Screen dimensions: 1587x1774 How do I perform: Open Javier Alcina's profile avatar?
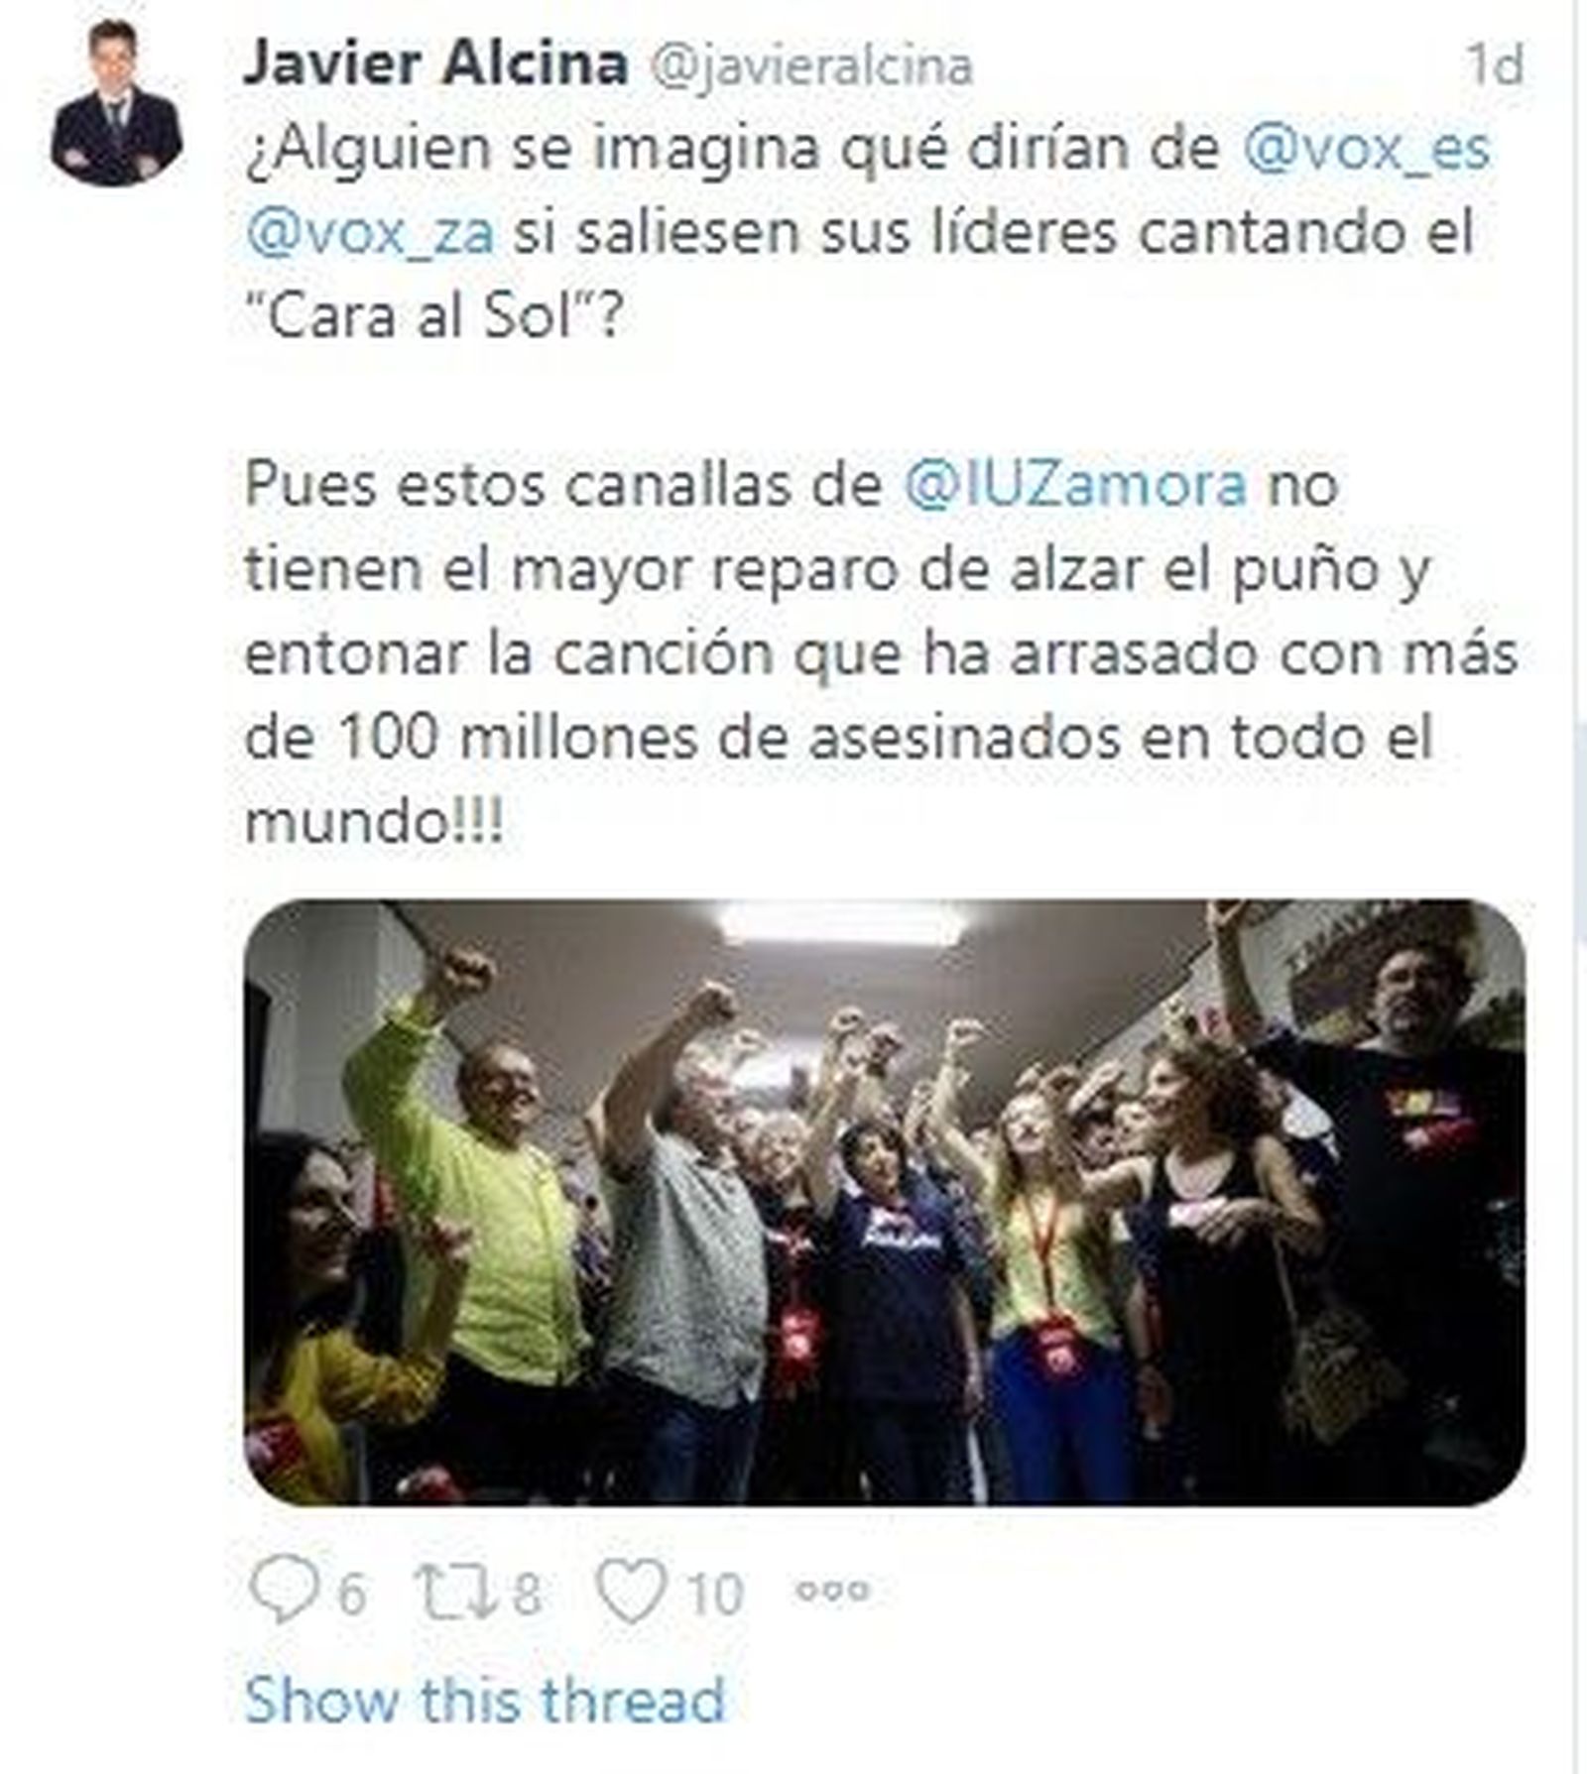(x=117, y=103)
